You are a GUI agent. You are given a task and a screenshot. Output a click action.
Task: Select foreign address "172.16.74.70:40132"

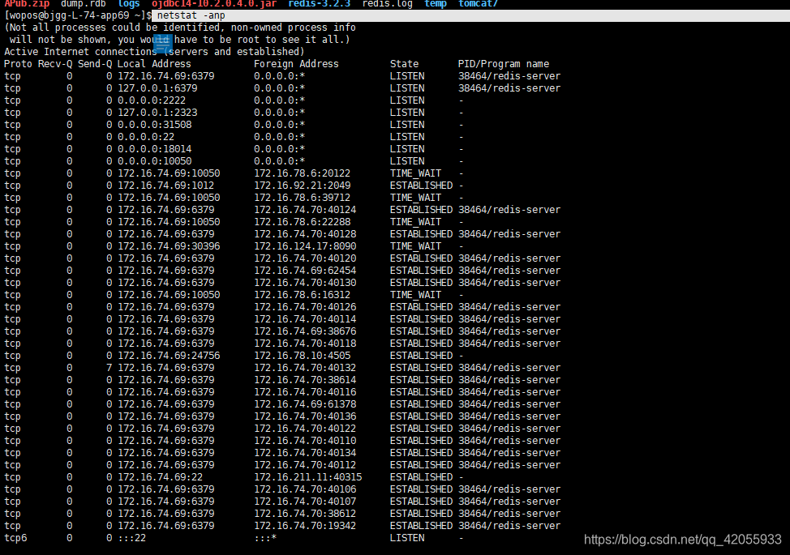(305, 368)
